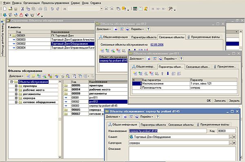Image resolution: width=245 pixels, height=162 pixels.
Task: Click the Copy icon in main toolbar
Action: pyautogui.click(x=28, y=9)
